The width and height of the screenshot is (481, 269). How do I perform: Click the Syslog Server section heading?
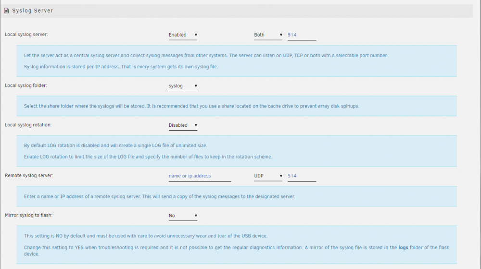tap(33, 11)
